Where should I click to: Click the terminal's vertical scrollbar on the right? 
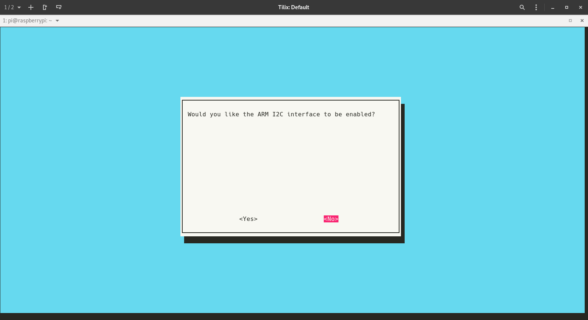[x=586, y=169]
